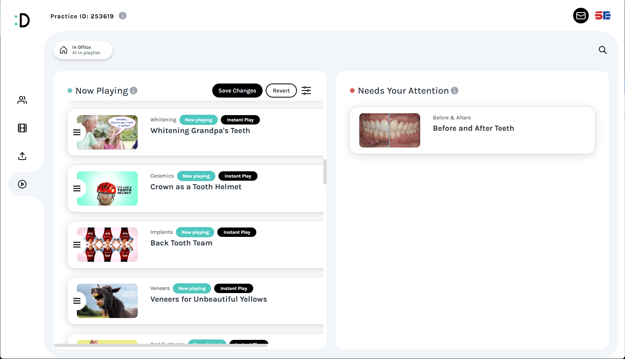Open Before and After Teeth thumbnail
The width and height of the screenshot is (625, 359).
[390, 130]
